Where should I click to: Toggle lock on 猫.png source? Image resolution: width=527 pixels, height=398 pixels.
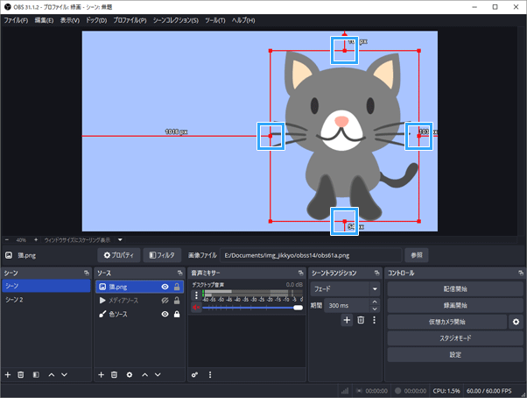click(177, 287)
